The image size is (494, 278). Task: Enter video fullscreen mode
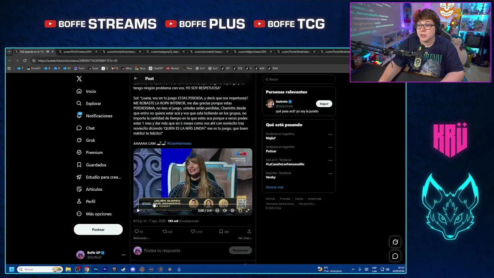247,211
